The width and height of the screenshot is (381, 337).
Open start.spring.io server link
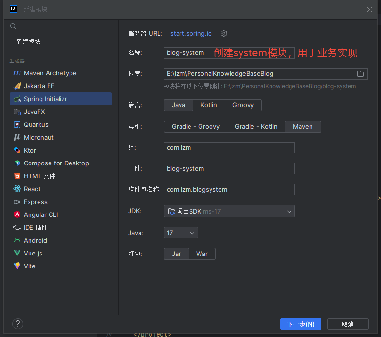[x=191, y=33]
